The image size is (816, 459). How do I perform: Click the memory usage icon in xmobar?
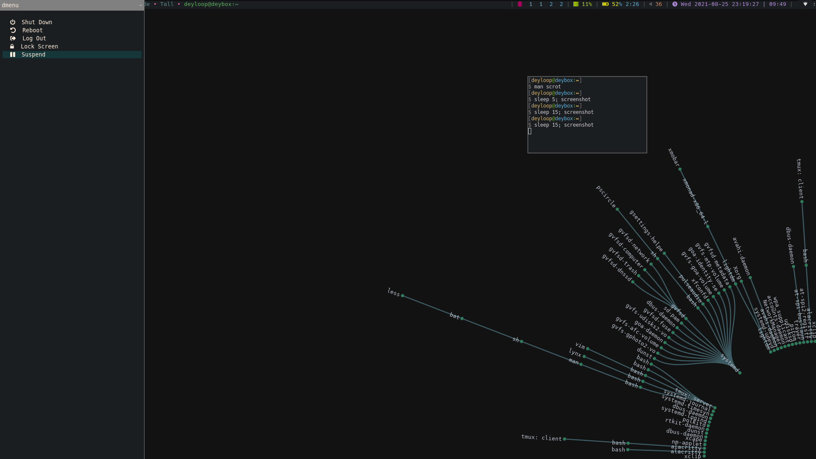click(x=576, y=4)
